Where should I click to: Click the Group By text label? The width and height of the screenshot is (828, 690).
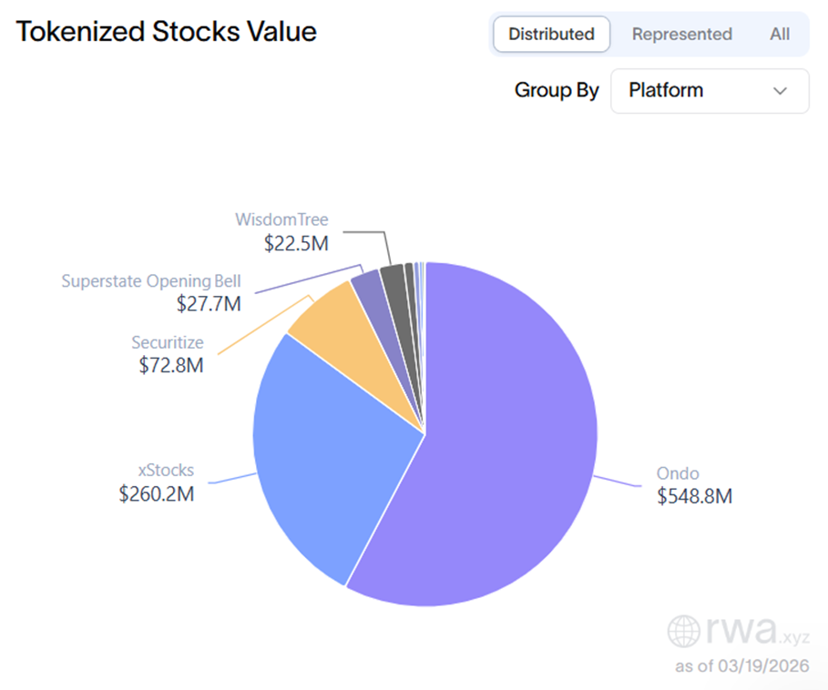pos(556,90)
